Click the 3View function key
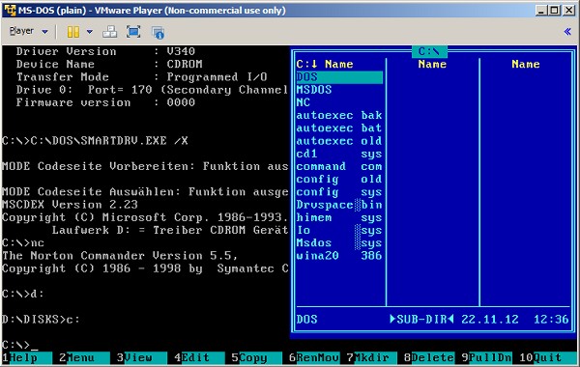The image size is (580, 367). [x=142, y=357]
